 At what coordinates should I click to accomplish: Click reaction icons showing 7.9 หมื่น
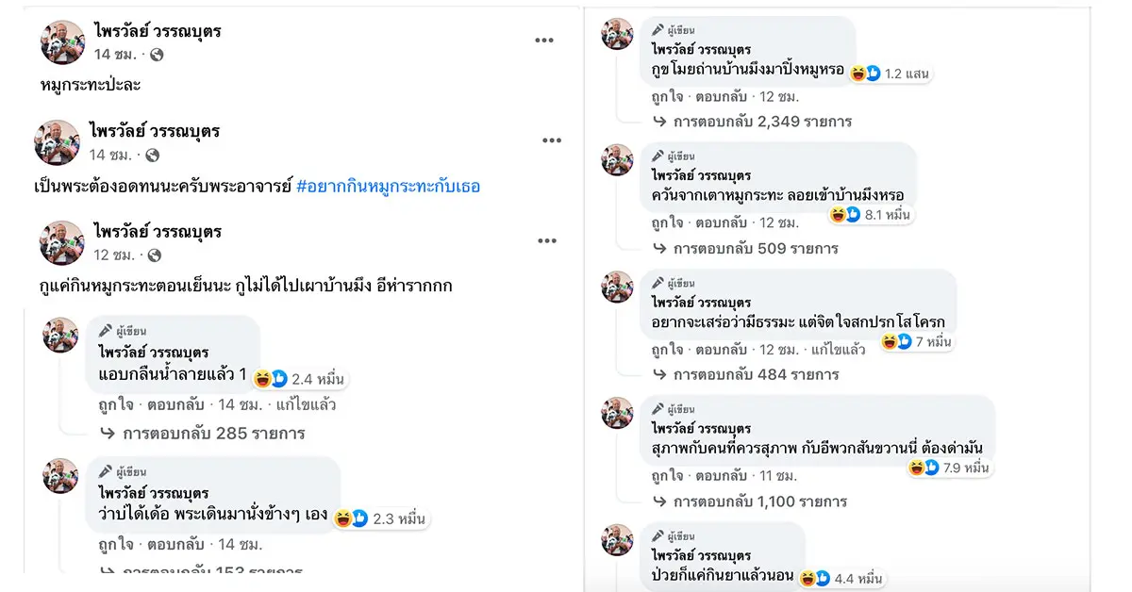point(924,468)
